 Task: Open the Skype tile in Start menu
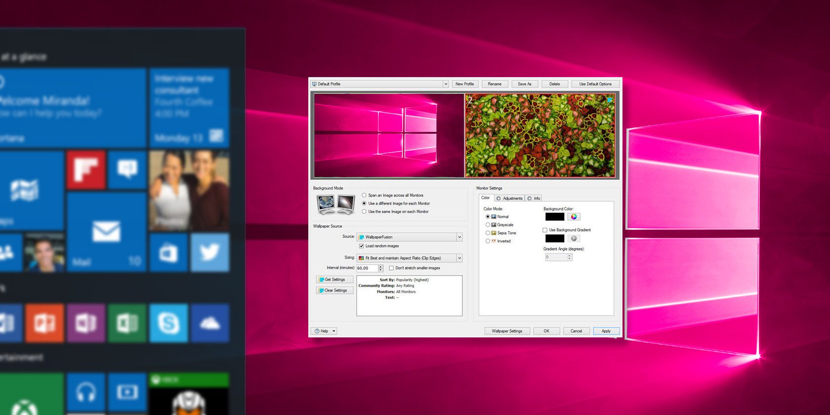tap(168, 324)
